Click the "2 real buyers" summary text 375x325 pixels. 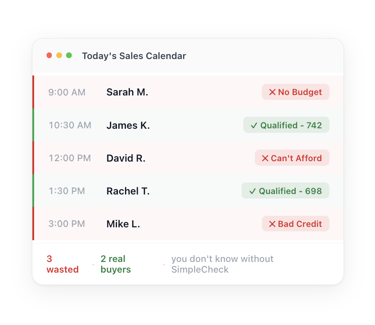[x=115, y=264]
